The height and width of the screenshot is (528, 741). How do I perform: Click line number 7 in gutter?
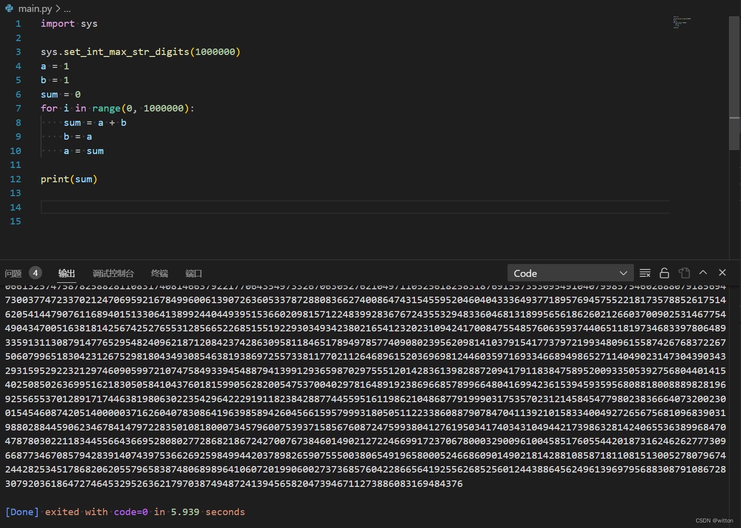(18, 108)
